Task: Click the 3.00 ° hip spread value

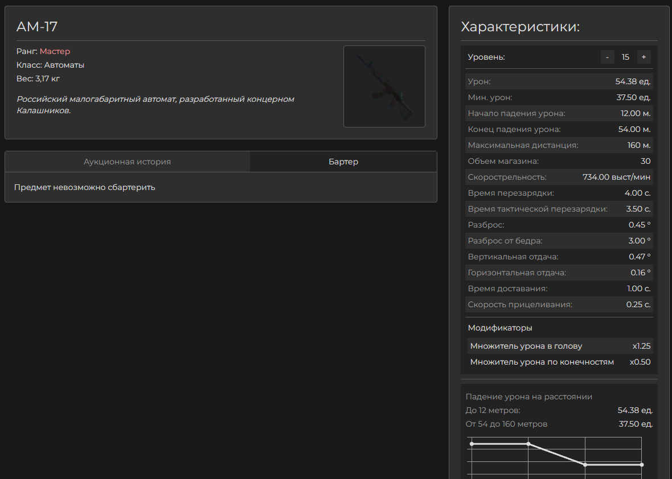Action: [x=640, y=241]
